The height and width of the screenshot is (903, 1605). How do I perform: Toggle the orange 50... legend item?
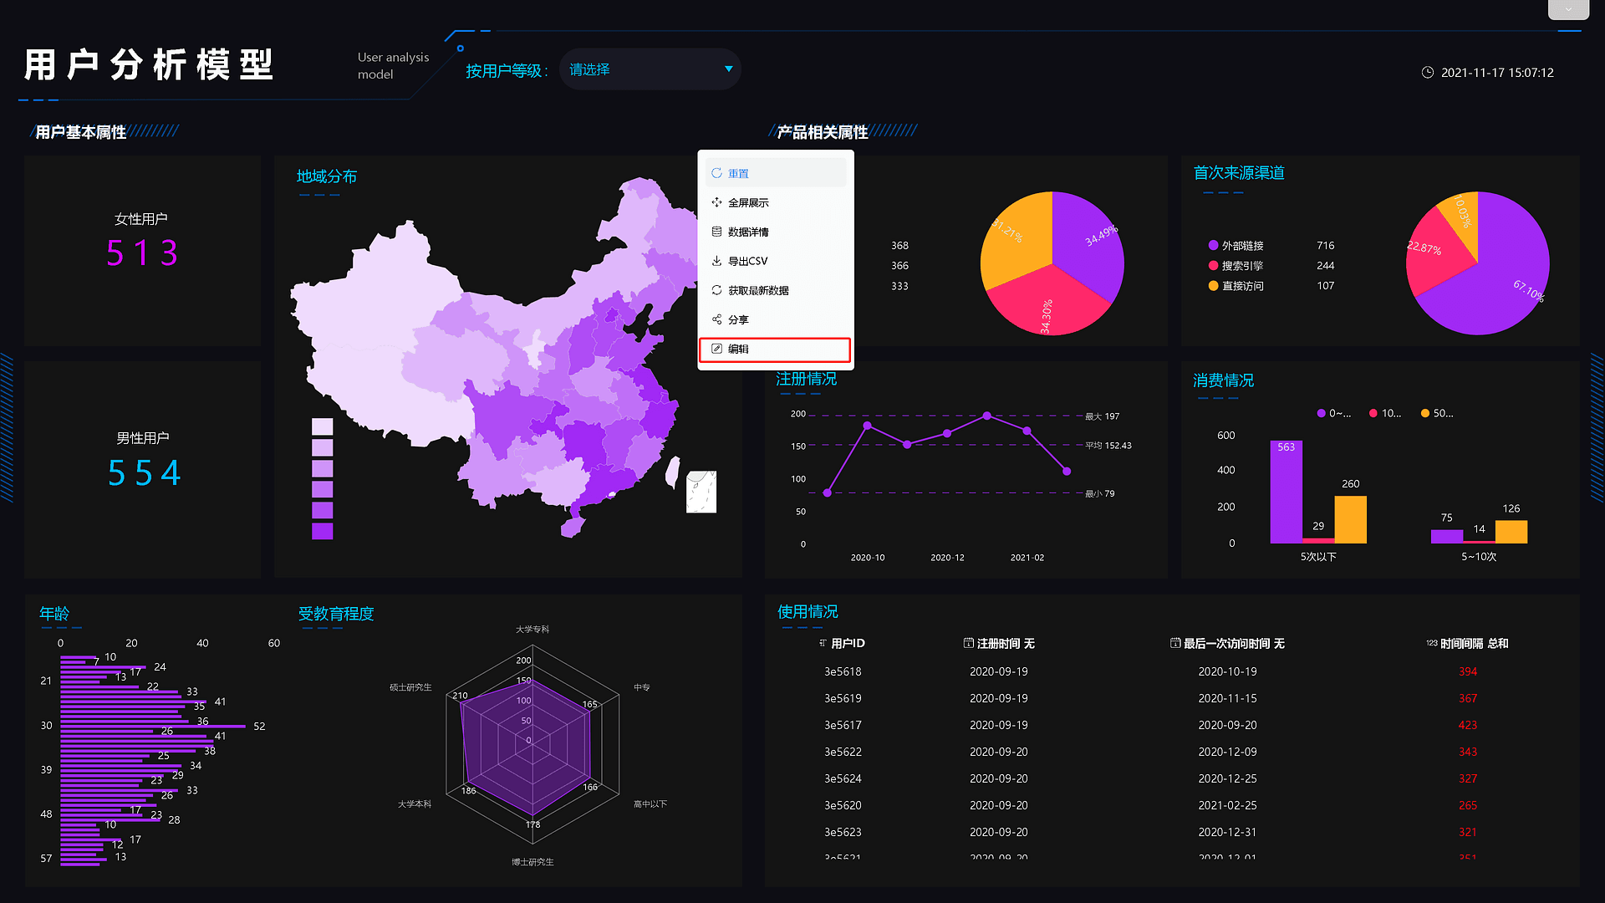pos(1437,413)
